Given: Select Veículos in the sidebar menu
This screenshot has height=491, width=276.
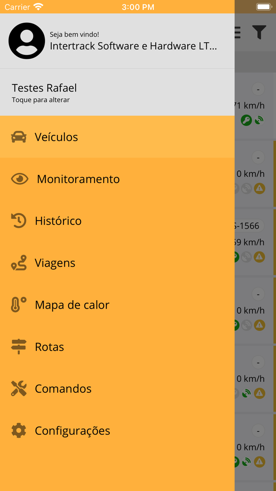Looking at the screenshot, I should click(x=57, y=137).
